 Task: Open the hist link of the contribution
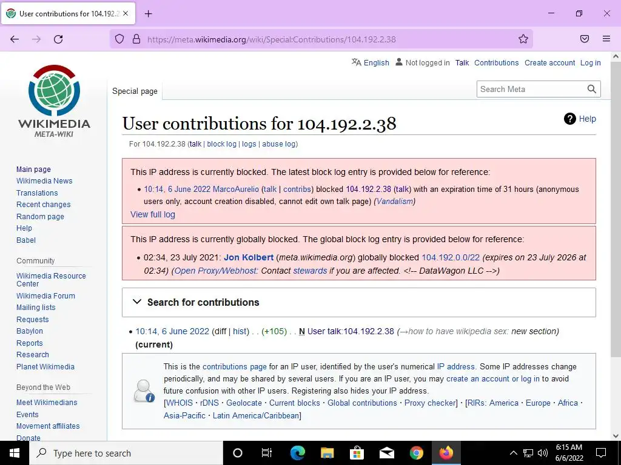(x=240, y=331)
